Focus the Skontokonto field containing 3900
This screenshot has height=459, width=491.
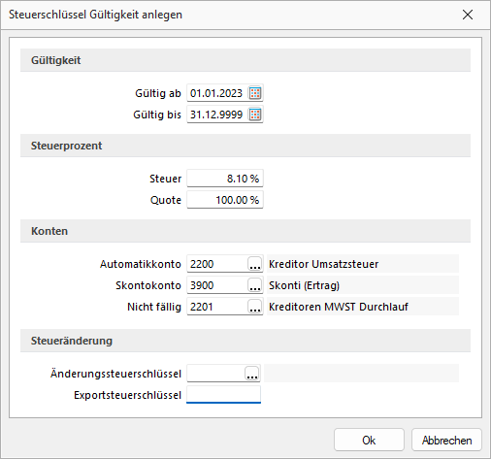click(x=217, y=285)
